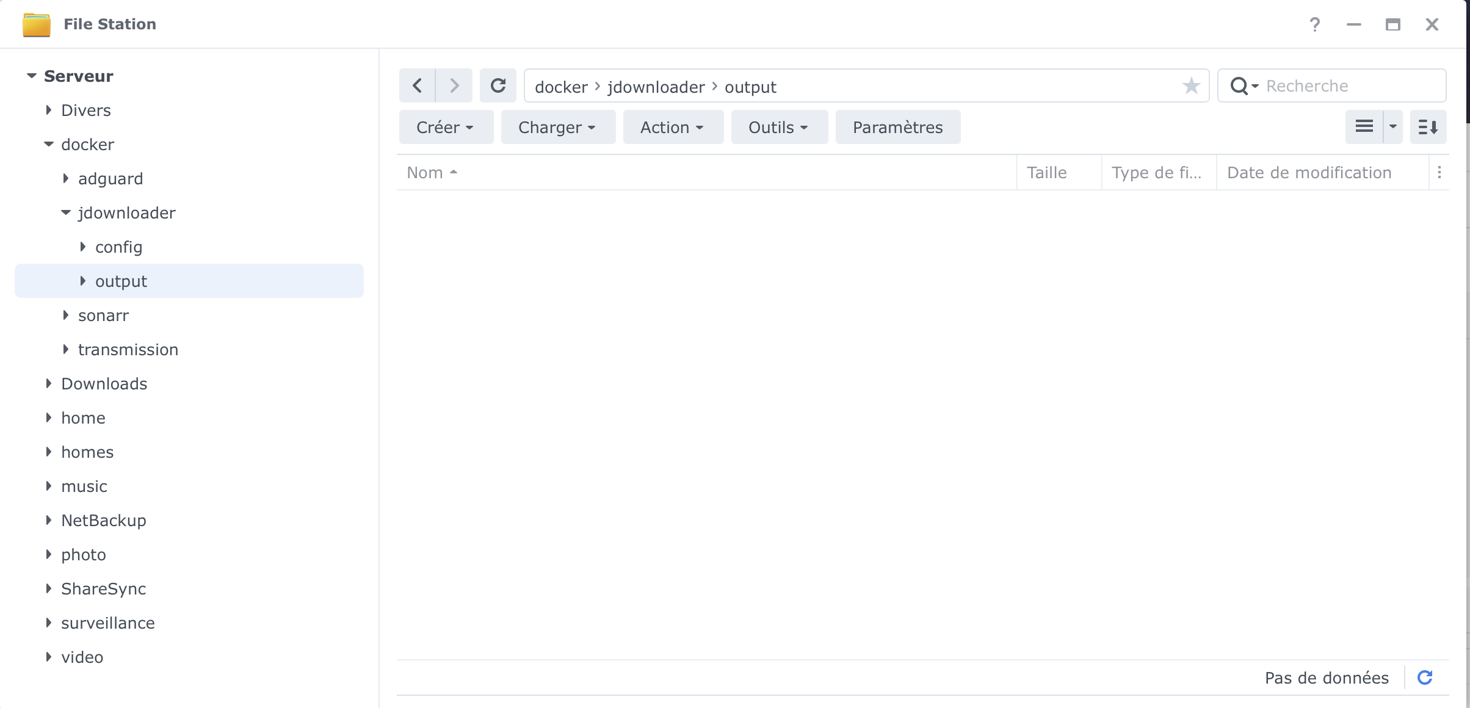Collapse the jdownloader tree node
Image resolution: width=1470 pixels, height=708 pixels.
[66, 212]
